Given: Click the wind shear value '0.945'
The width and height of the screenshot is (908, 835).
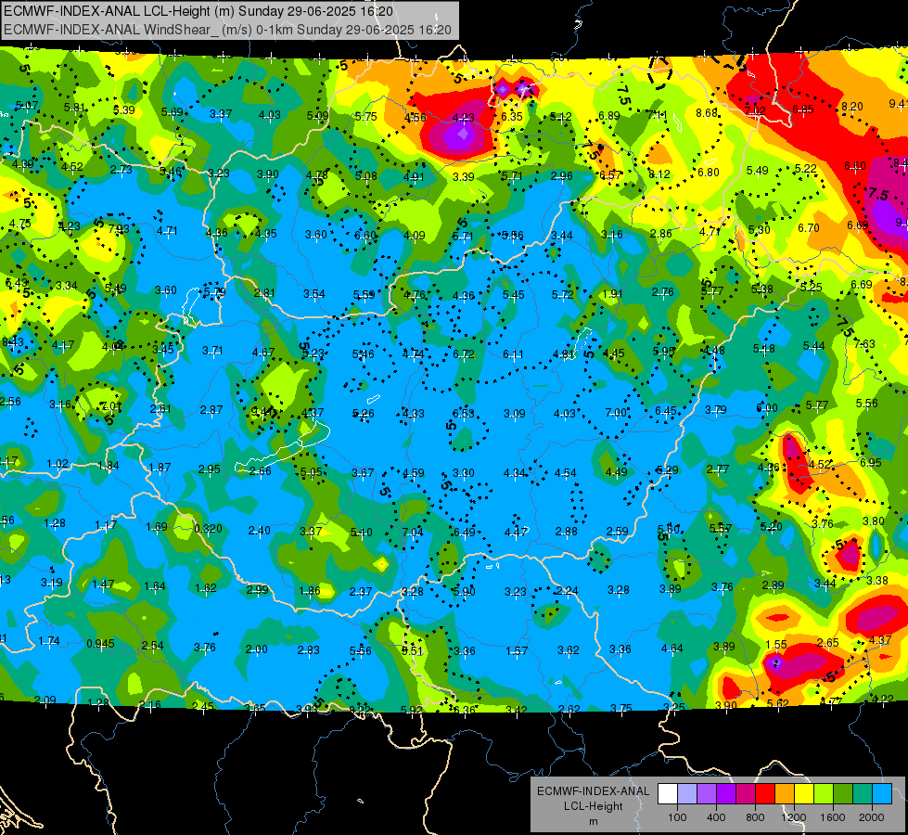Looking at the screenshot, I should pyautogui.click(x=101, y=644).
